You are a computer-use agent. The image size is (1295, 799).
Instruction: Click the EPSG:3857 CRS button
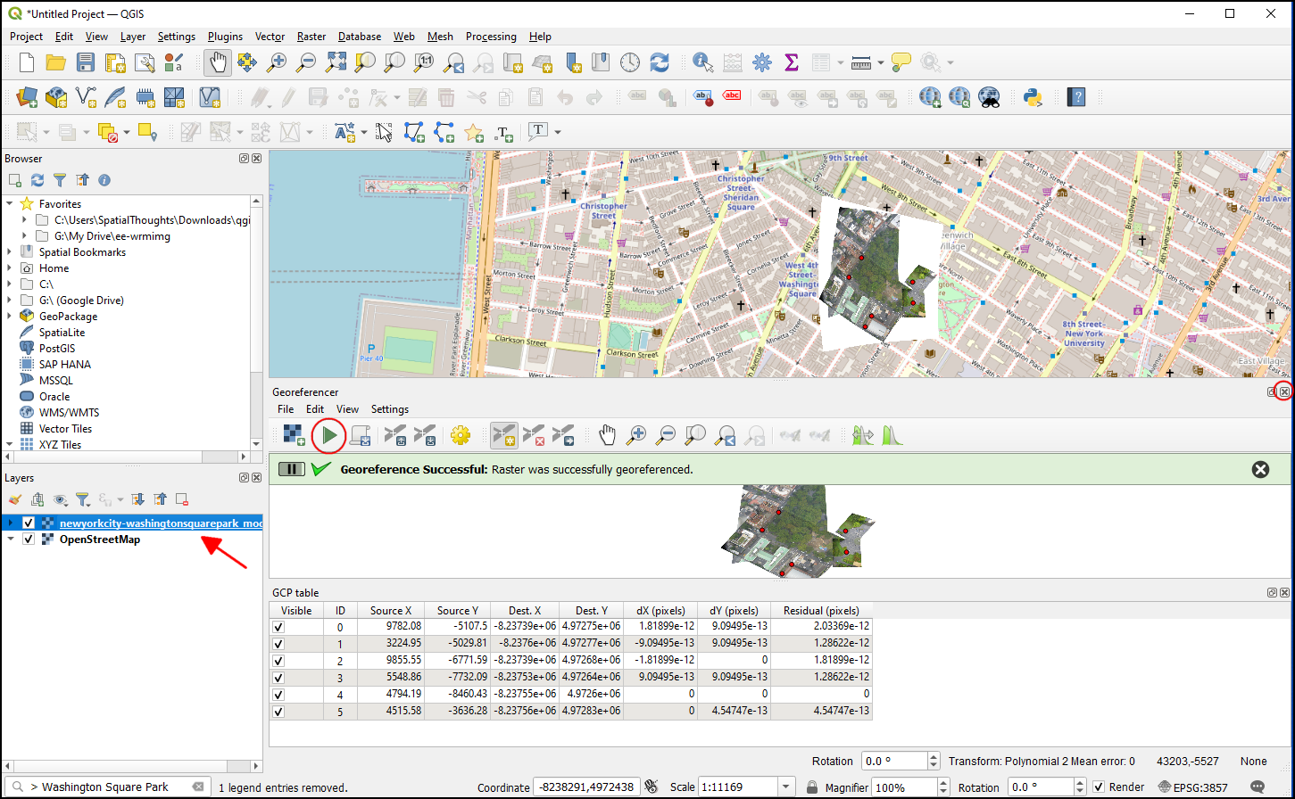(1193, 787)
